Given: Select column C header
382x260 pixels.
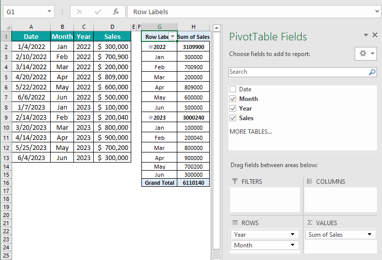Looking at the screenshot, I should [x=84, y=27].
